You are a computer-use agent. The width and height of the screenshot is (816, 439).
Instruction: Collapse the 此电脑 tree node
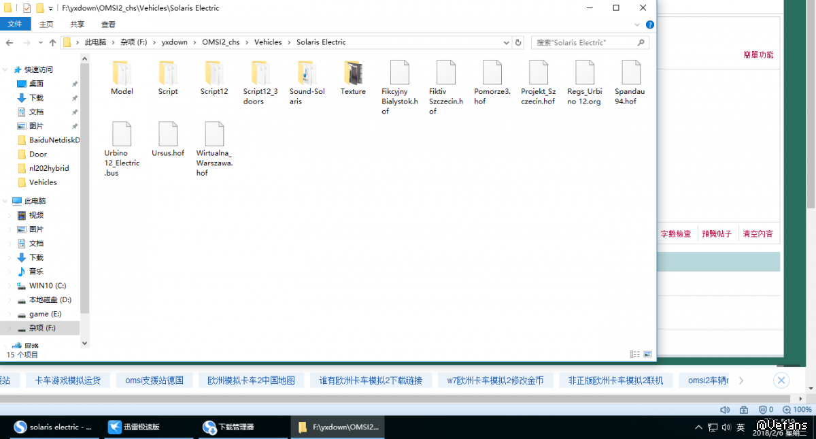pyautogui.click(x=6, y=201)
